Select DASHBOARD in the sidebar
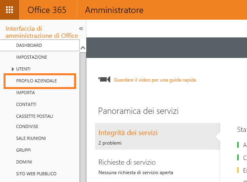The width and height of the screenshot is (247, 182). [x=29, y=45]
